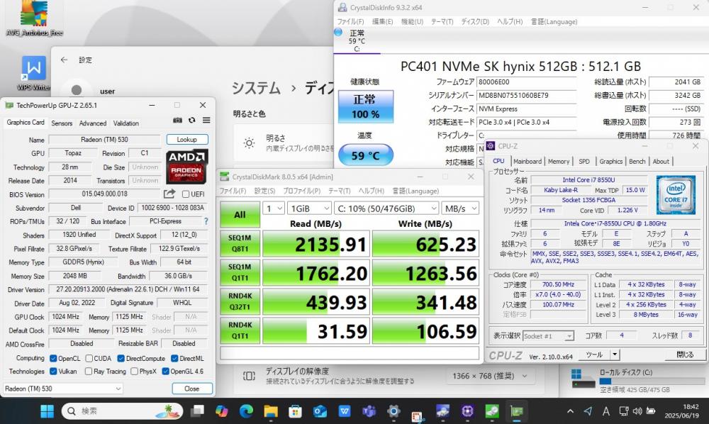Click the local disk C: usage bar

coord(652,381)
